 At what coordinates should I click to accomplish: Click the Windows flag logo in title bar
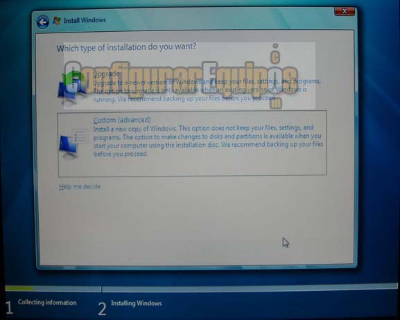tap(57, 21)
